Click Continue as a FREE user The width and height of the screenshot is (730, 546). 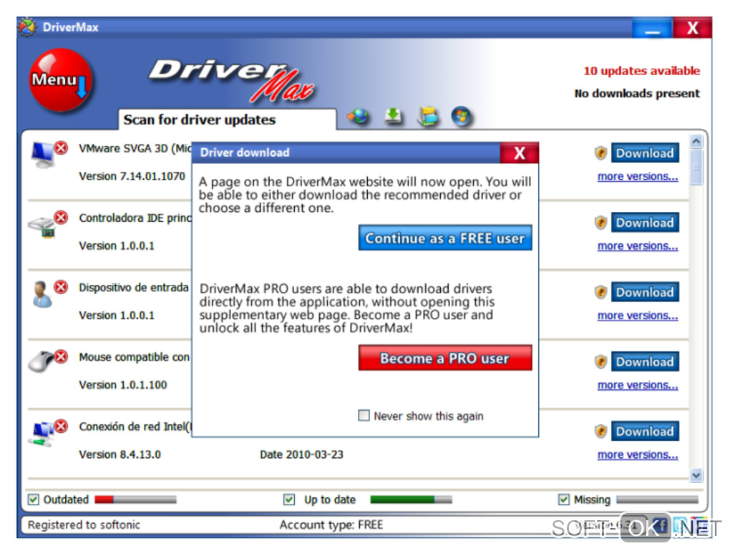[x=445, y=238]
